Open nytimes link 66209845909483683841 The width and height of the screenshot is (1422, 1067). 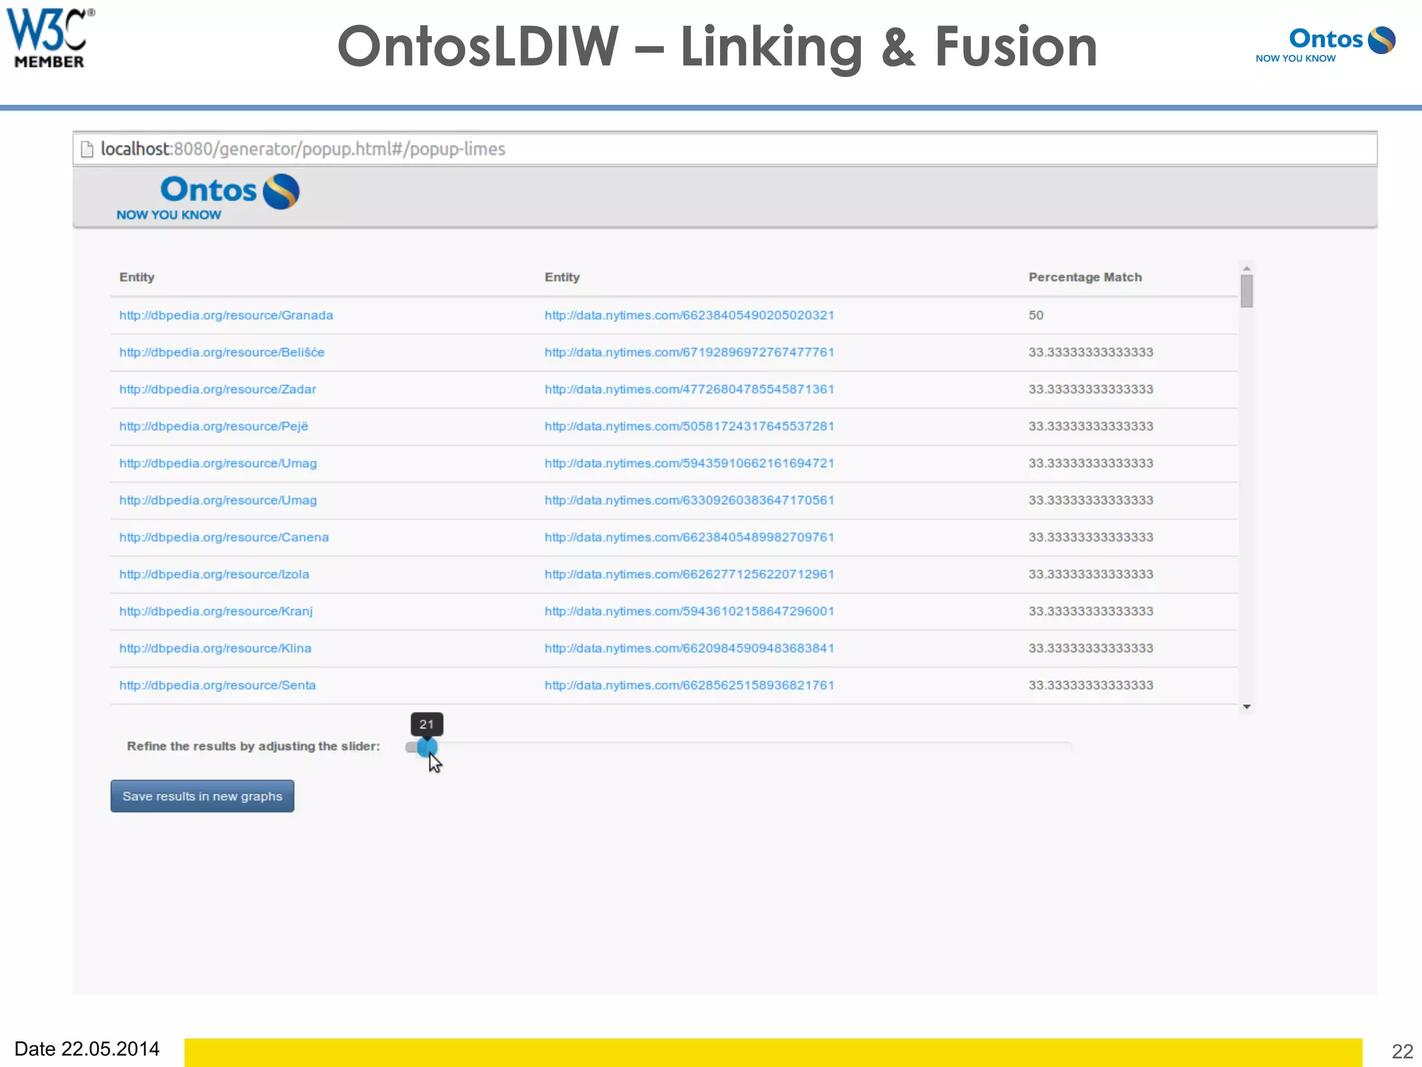[689, 648]
